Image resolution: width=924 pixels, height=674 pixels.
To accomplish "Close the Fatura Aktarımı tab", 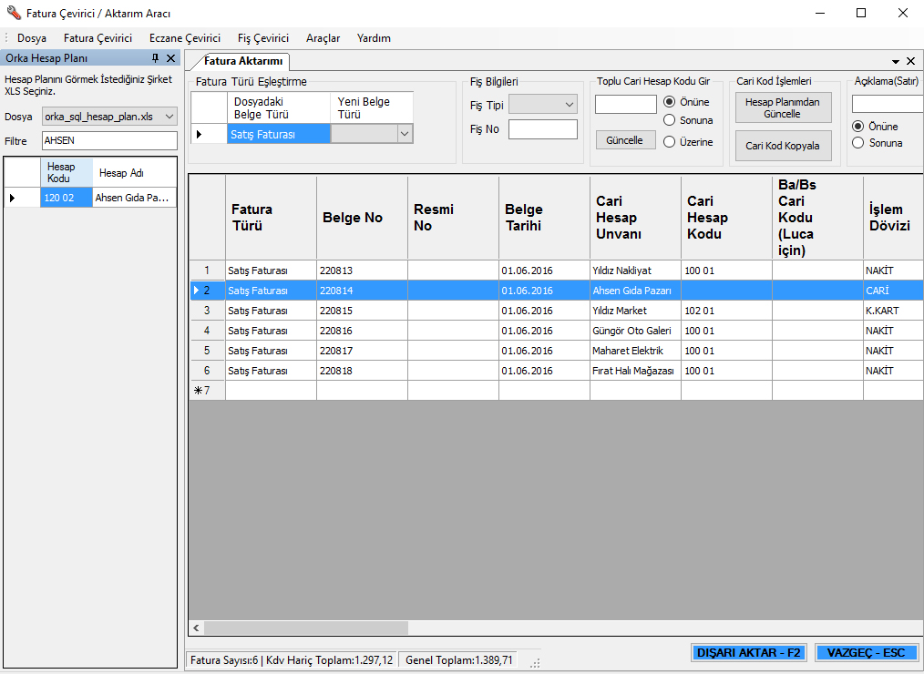I will pos(910,61).
